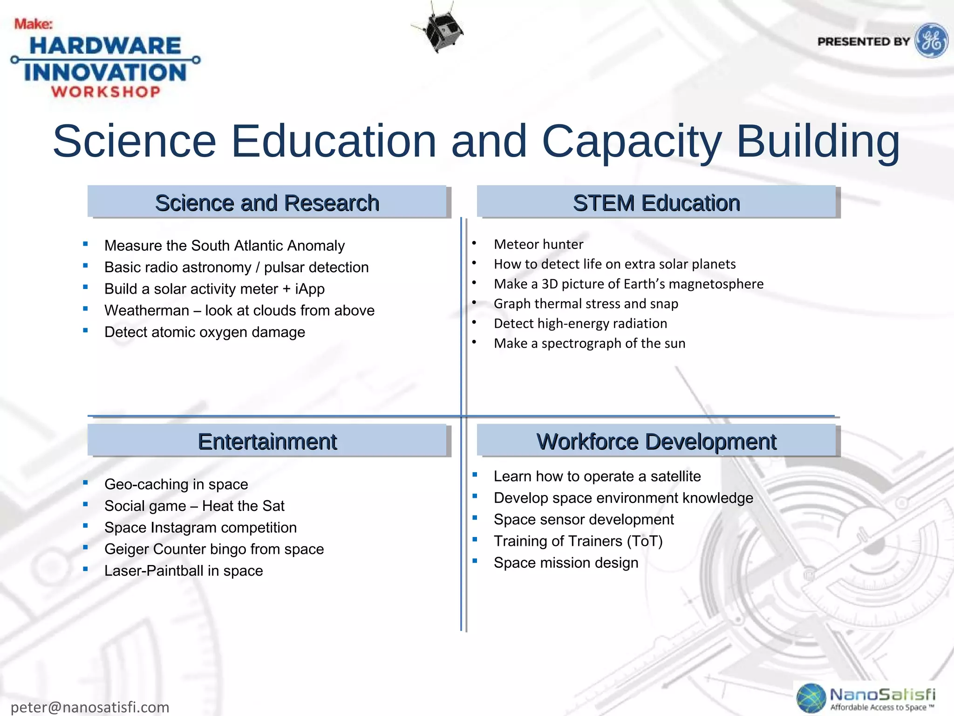This screenshot has width=954, height=716.
Task: Click the NanoSatisfi globe logo
Action: (811, 697)
